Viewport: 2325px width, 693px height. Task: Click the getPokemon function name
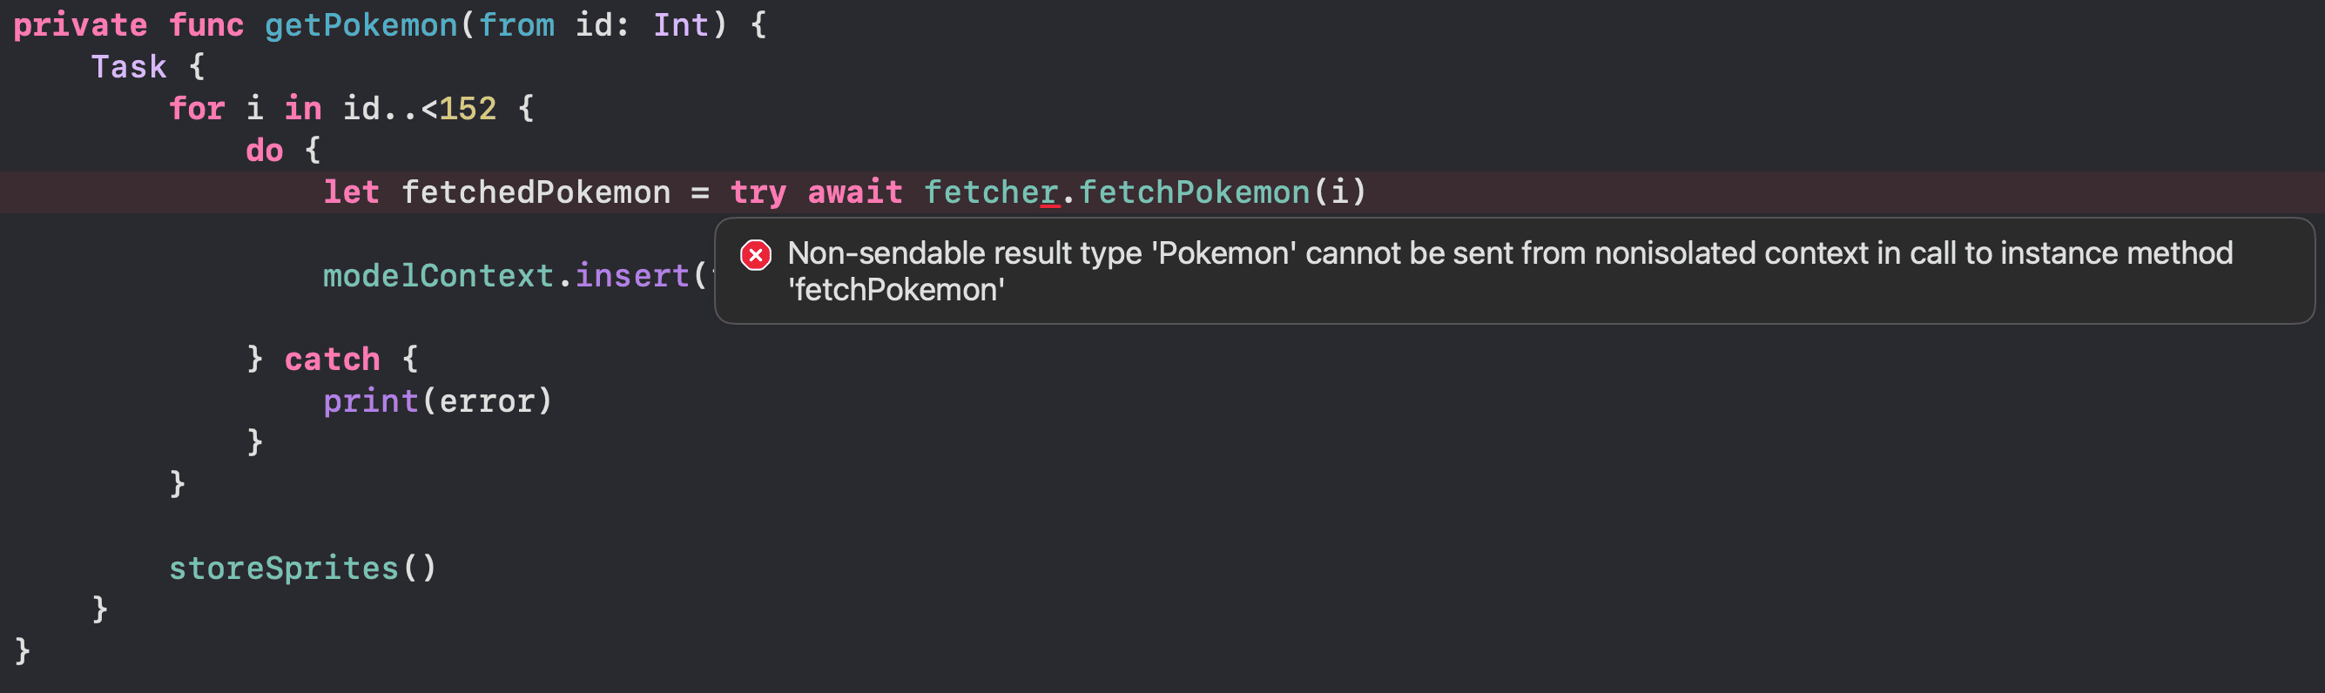tap(361, 25)
